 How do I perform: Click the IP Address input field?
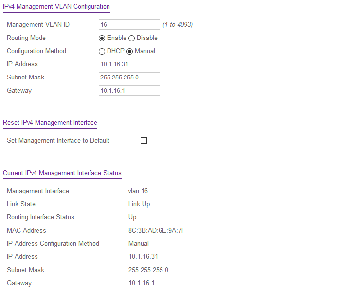[129, 64]
